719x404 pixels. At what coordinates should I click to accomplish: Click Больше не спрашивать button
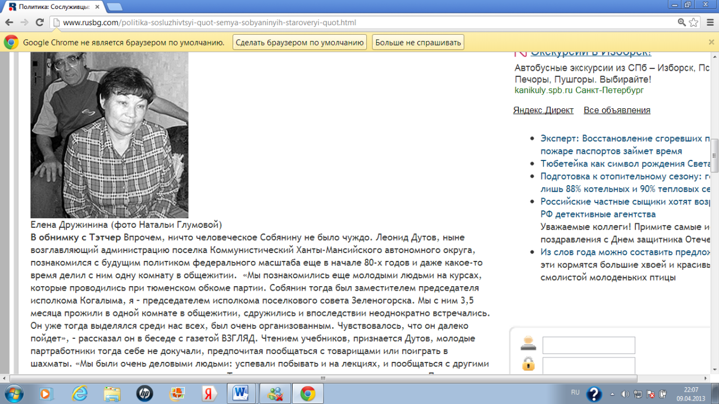coord(418,42)
